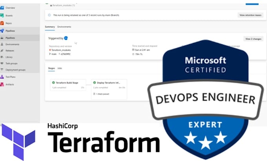Open the Library sidebar icon

point(2,57)
